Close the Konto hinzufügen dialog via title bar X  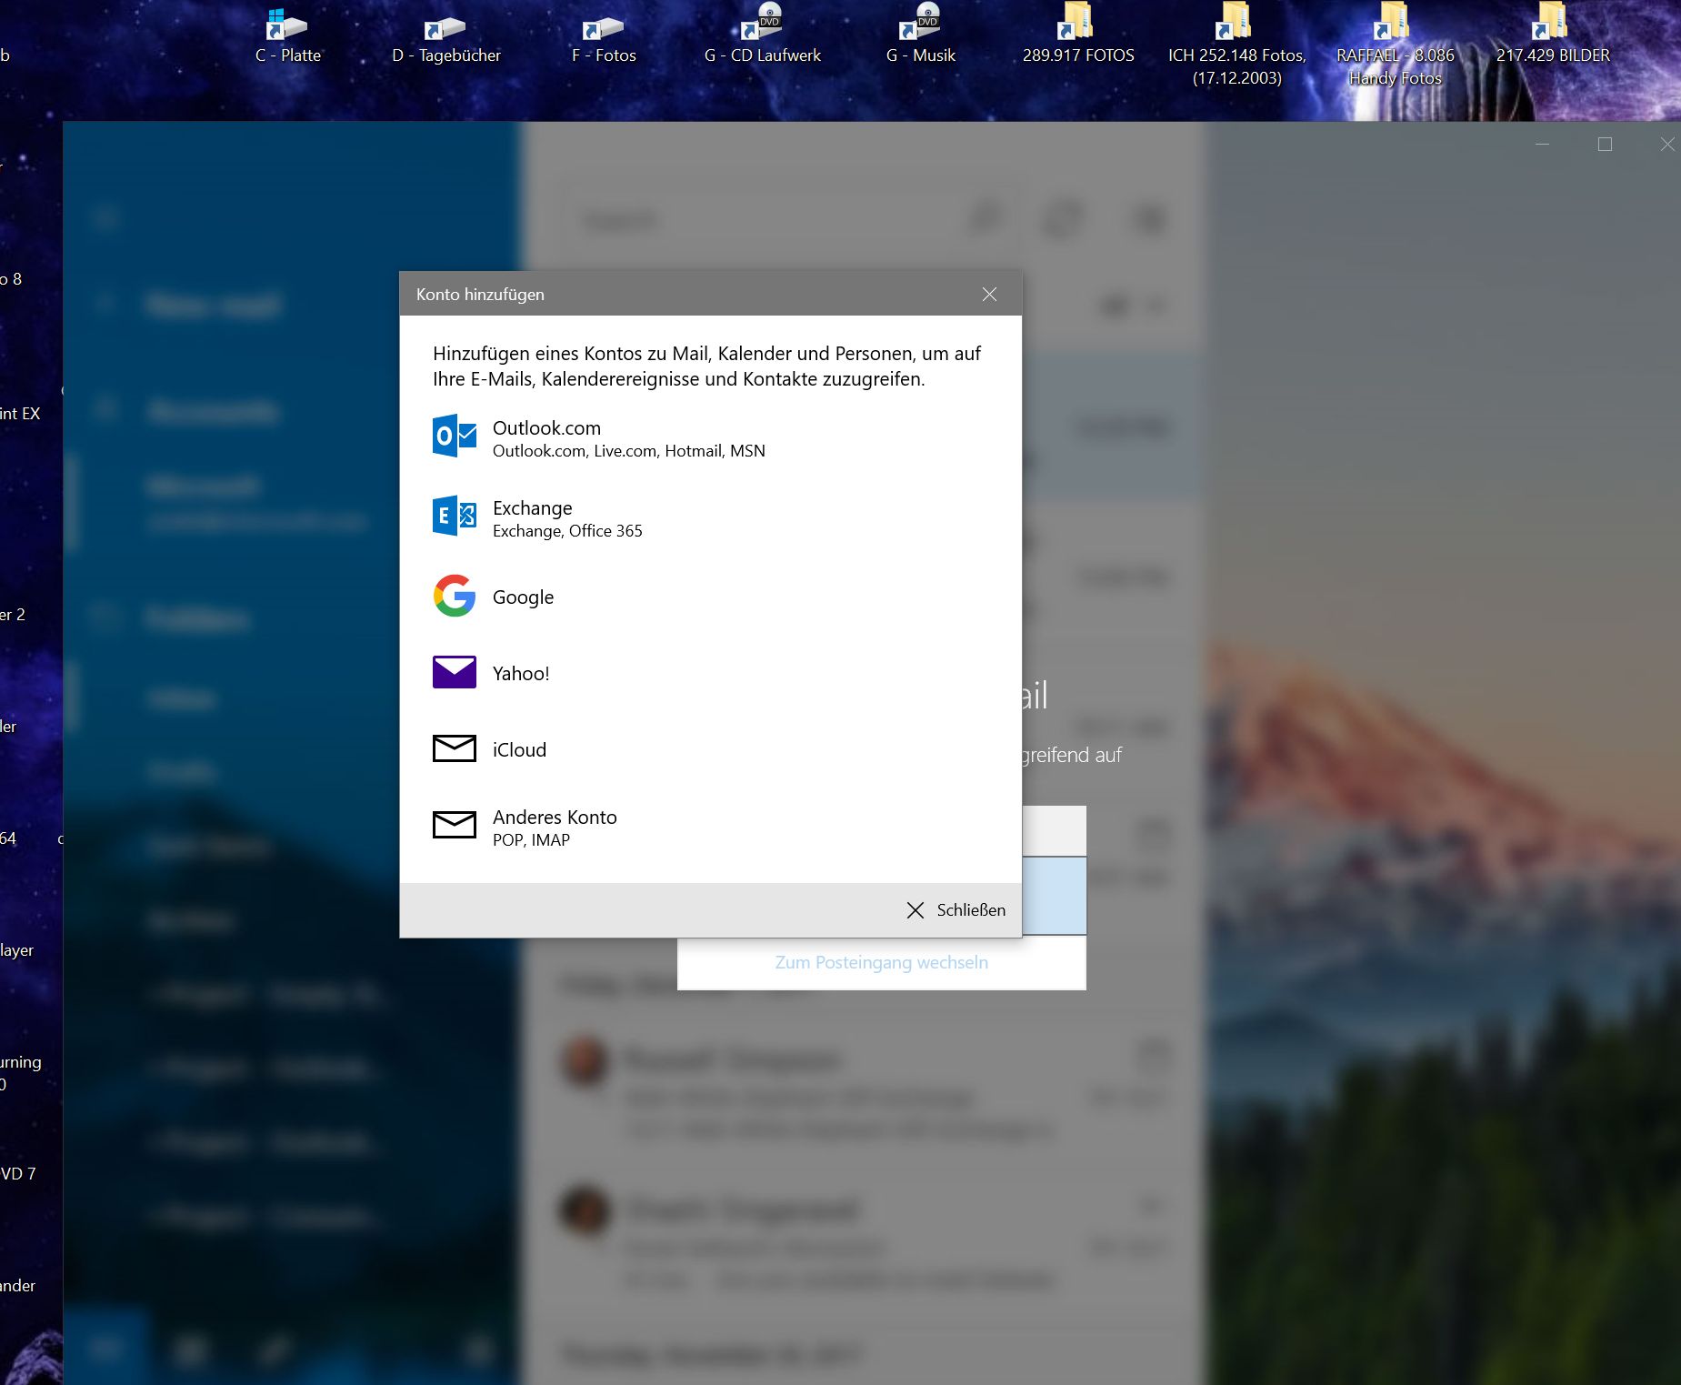click(x=989, y=294)
